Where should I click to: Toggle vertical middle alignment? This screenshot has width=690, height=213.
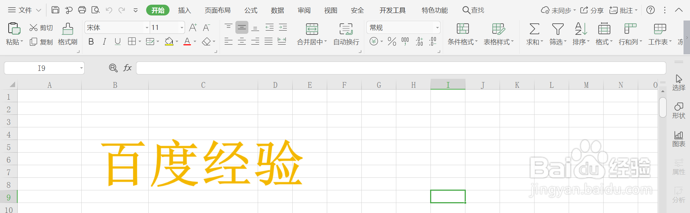[242, 28]
